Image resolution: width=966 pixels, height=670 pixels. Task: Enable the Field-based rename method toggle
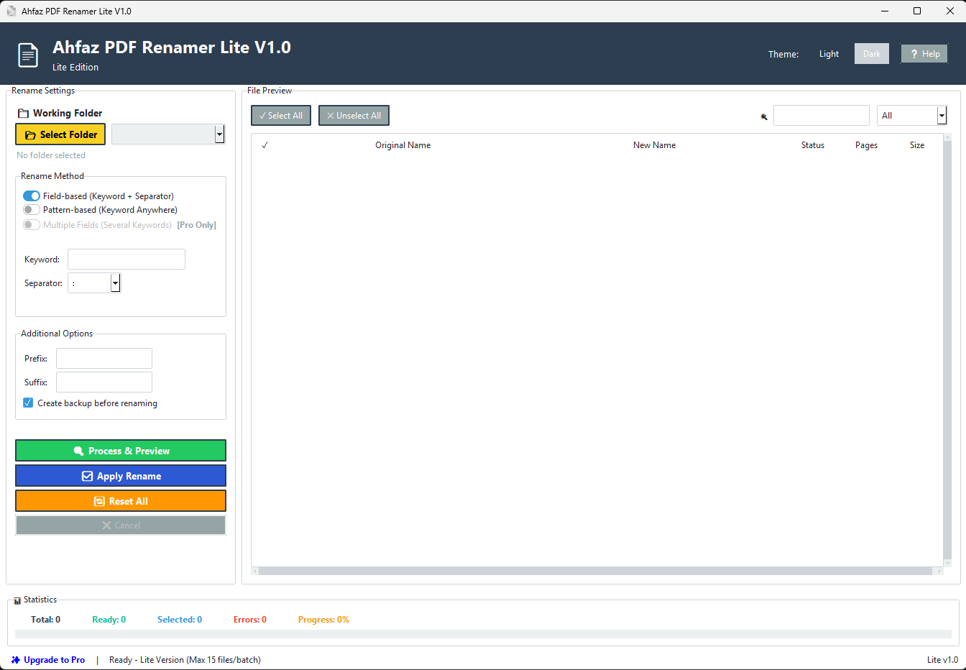[x=32, y=196]
